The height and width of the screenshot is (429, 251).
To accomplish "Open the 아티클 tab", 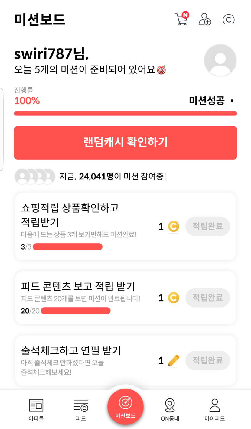I will [x=36, y=410].
